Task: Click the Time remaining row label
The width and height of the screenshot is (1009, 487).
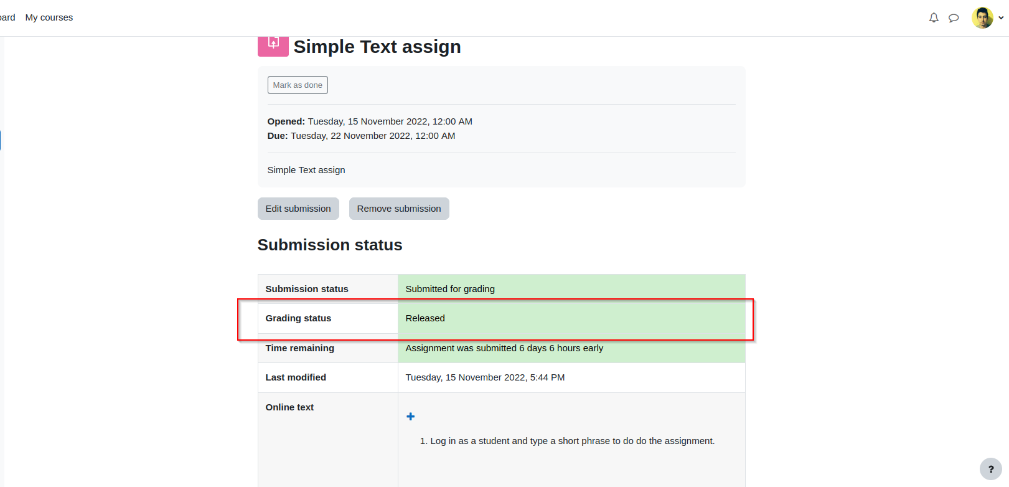Action: point(300,348)
